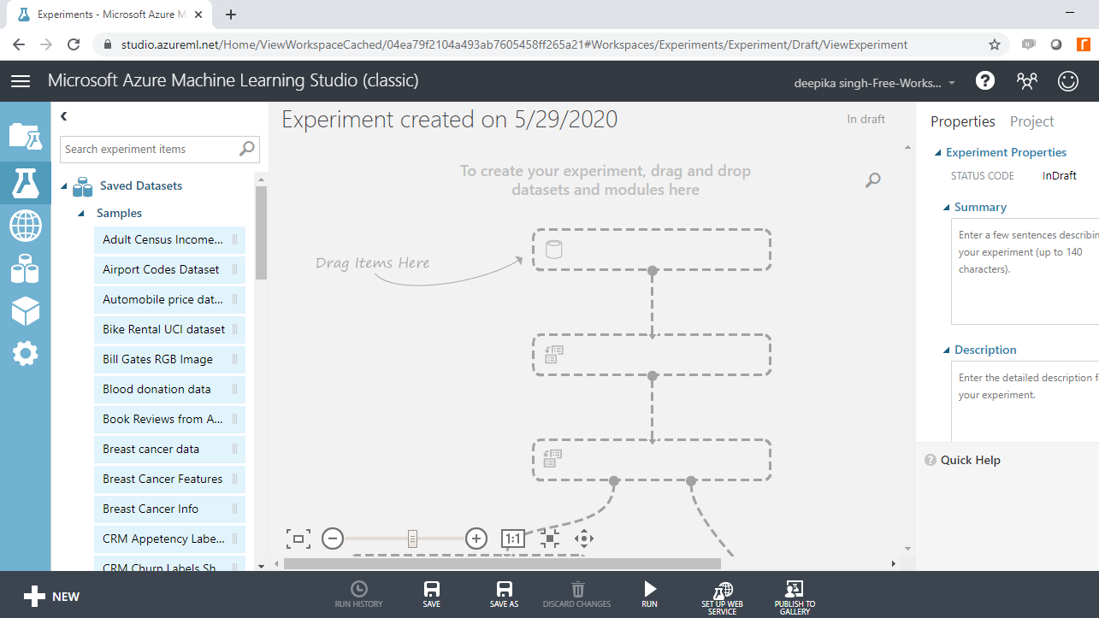Click the zoom to fit icon
The image size is (1099, 618).
pyautogui.click(x=298, y=539)
